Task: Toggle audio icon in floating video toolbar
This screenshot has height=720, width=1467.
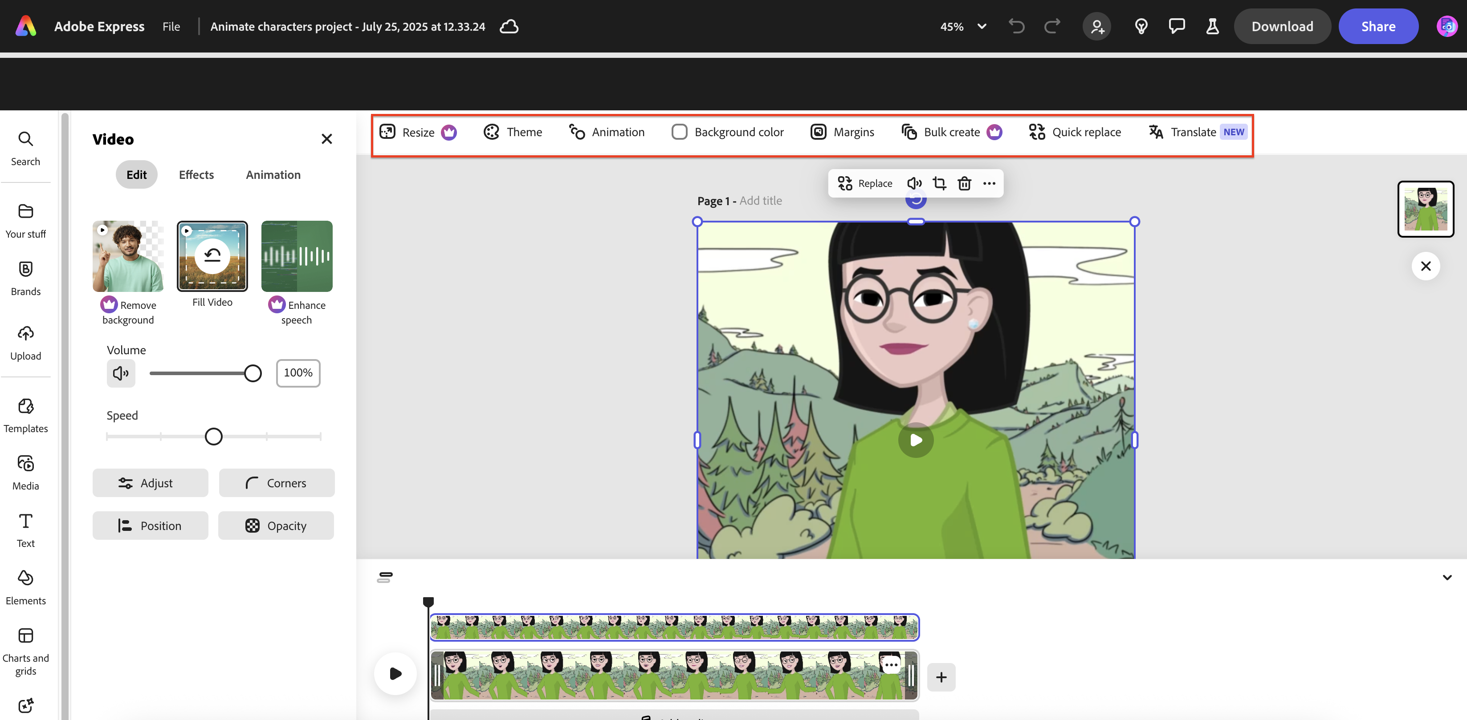Action: pos(914,183)
